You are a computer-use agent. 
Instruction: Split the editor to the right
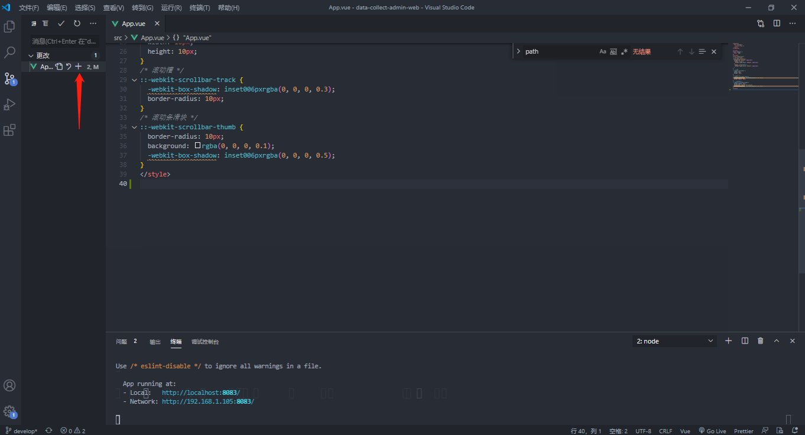pos(777,24)
